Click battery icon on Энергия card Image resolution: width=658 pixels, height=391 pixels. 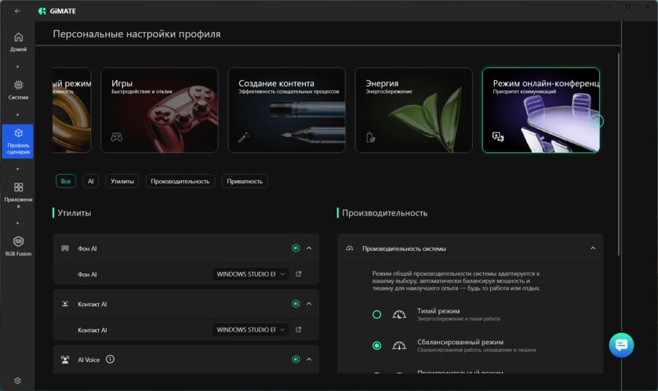tap(370, 137)
